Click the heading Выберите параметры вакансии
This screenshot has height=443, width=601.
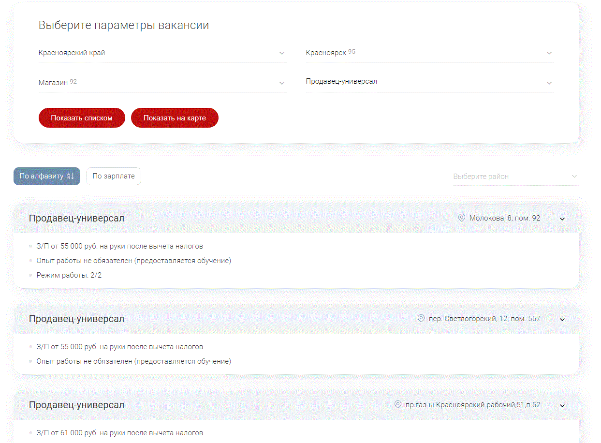point(124,25)
